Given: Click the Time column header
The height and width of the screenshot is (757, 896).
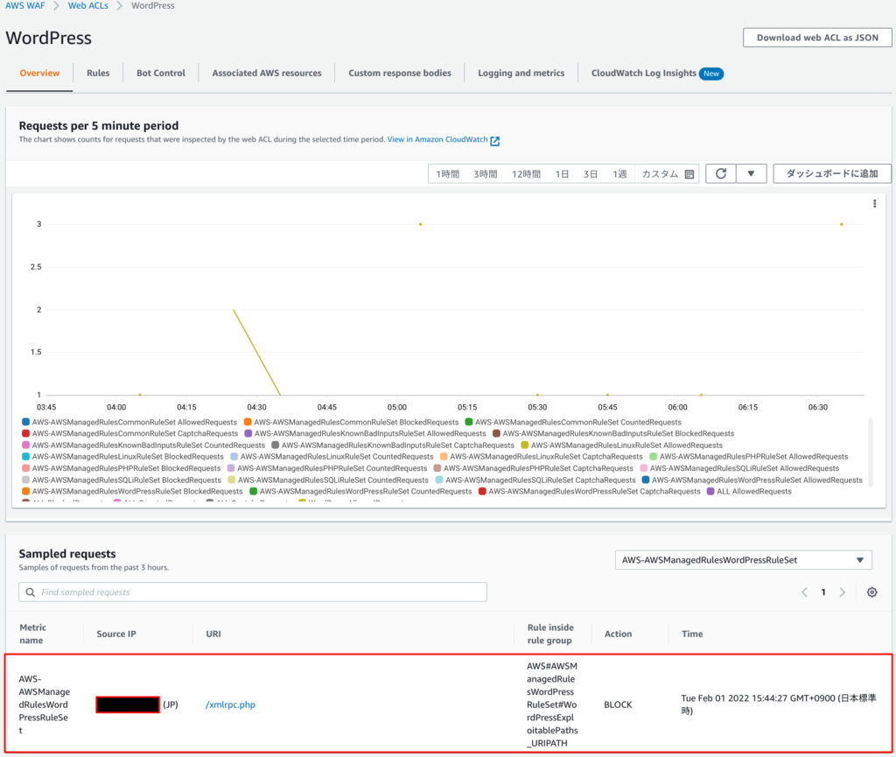Looking at the screenshot, I should (692, 634).
